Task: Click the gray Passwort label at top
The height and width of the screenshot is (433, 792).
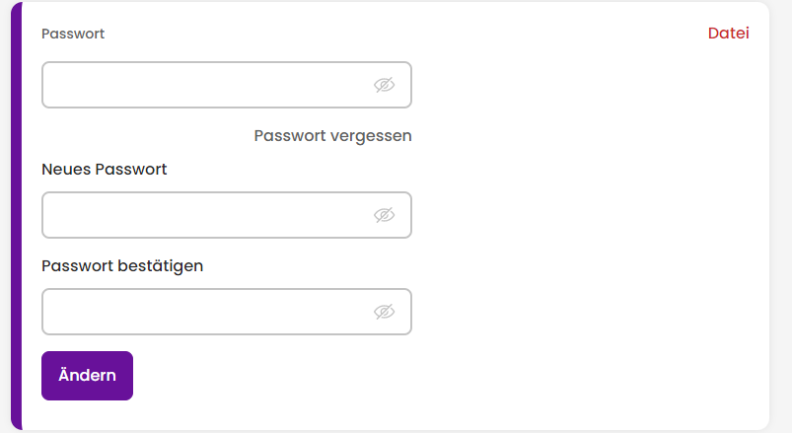Action: pyautogui.click(x=73, y=34)
